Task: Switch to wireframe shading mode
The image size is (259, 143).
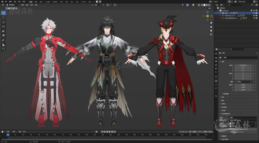Action: [202, 5]
